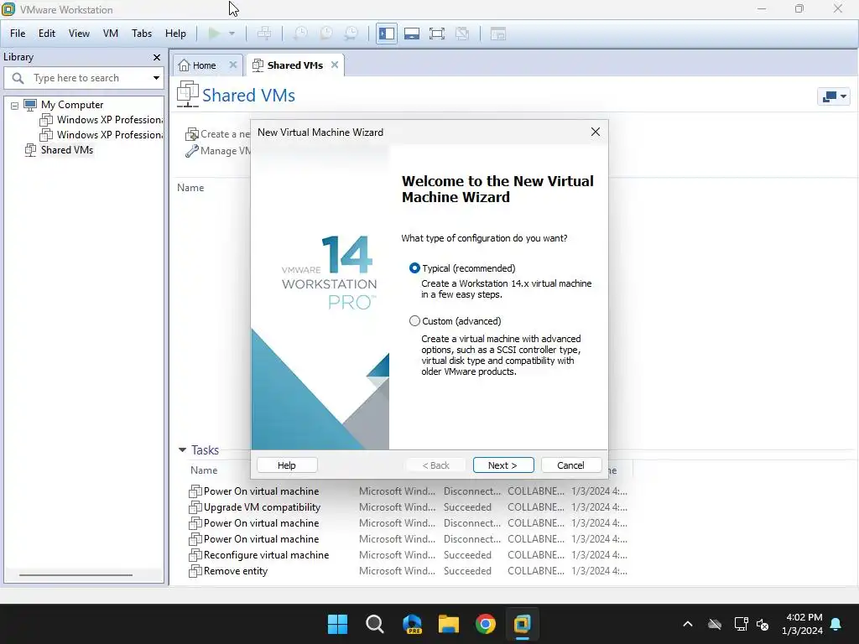Open Windows Start menu on taskbar
Screen dimensions: 859x644
(x=337, y=624)
